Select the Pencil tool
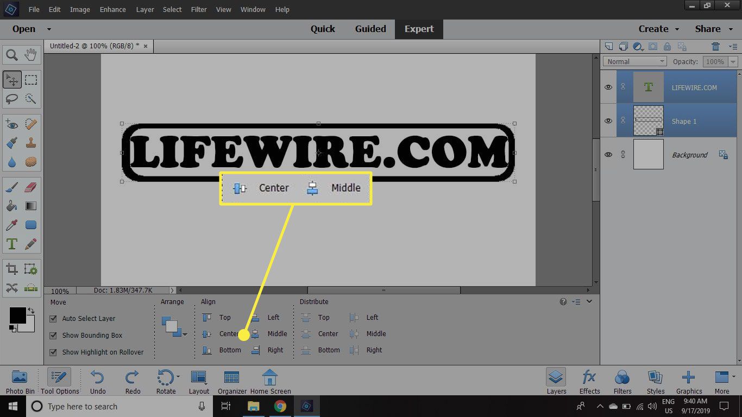This screenshot has width=742, height=417. pyautogui.click(x=31, y=244)
